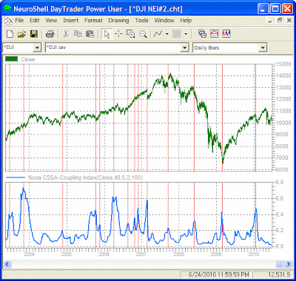Image resolution: width=296 pixels, height=281 pixels.
Task: Activate the zoom in magnifier tool
Action: coord(131,34)
